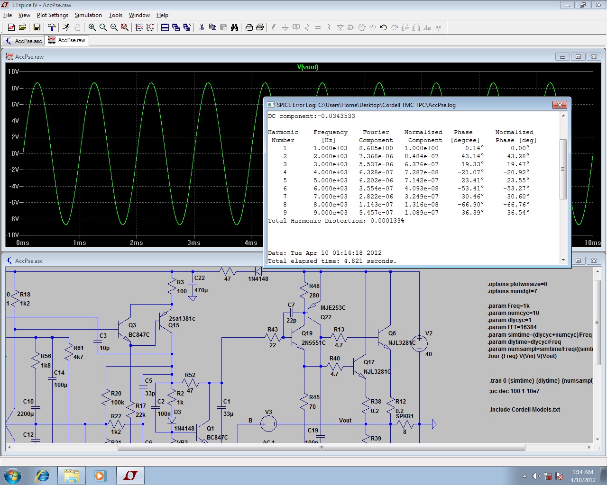Screen dimensions: 607x485
Task: Select the label net tool
Action: point(296,27)
